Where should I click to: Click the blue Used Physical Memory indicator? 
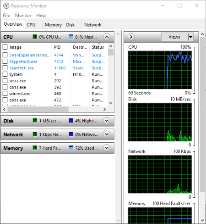71,148
